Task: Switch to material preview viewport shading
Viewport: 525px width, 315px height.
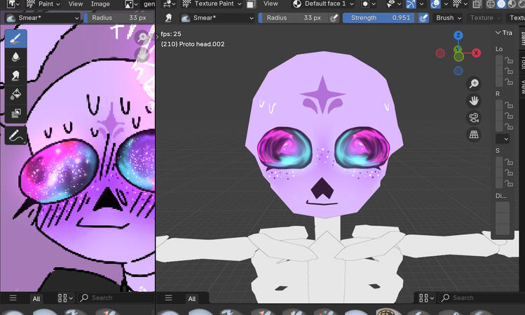Action: [x=512, y=4]
